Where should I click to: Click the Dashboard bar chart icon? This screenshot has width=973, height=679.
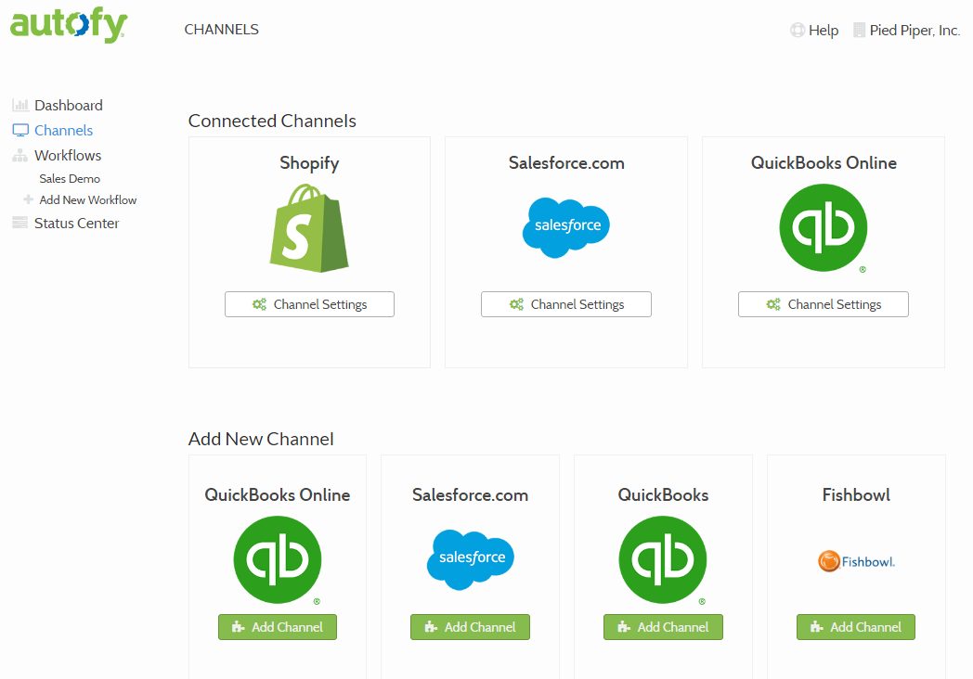(20, 105)
